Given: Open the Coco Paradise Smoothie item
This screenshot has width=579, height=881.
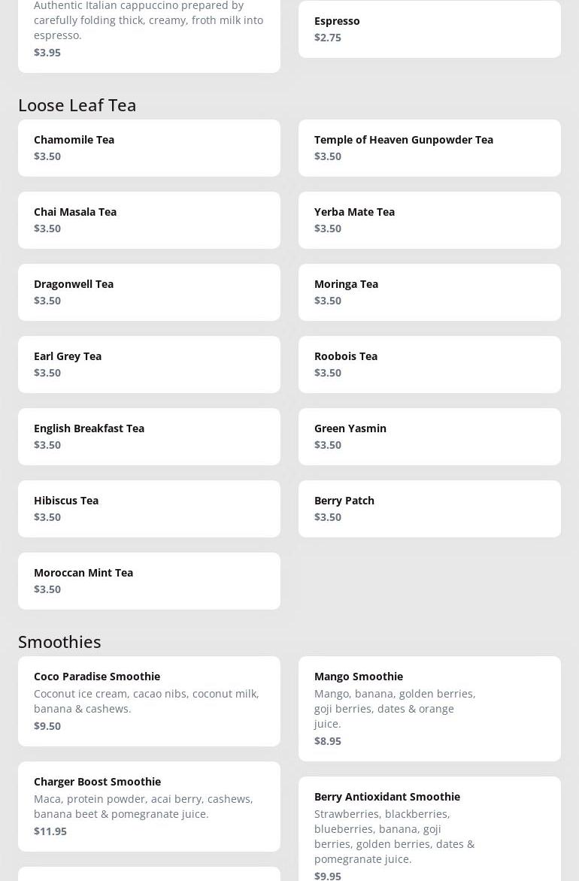Looking at the screenshot, I should [149, 701].
